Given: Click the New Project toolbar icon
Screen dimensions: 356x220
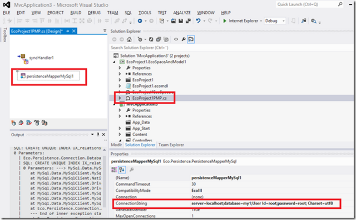Looking at the screenshot, I should coord(162,21).
